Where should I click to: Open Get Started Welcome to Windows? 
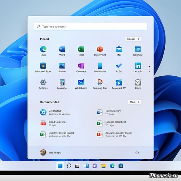56,112
